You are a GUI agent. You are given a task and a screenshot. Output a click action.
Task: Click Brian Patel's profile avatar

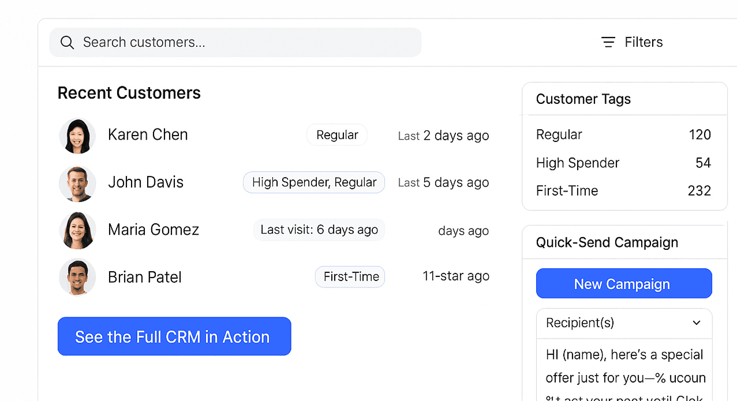(77, 277)
